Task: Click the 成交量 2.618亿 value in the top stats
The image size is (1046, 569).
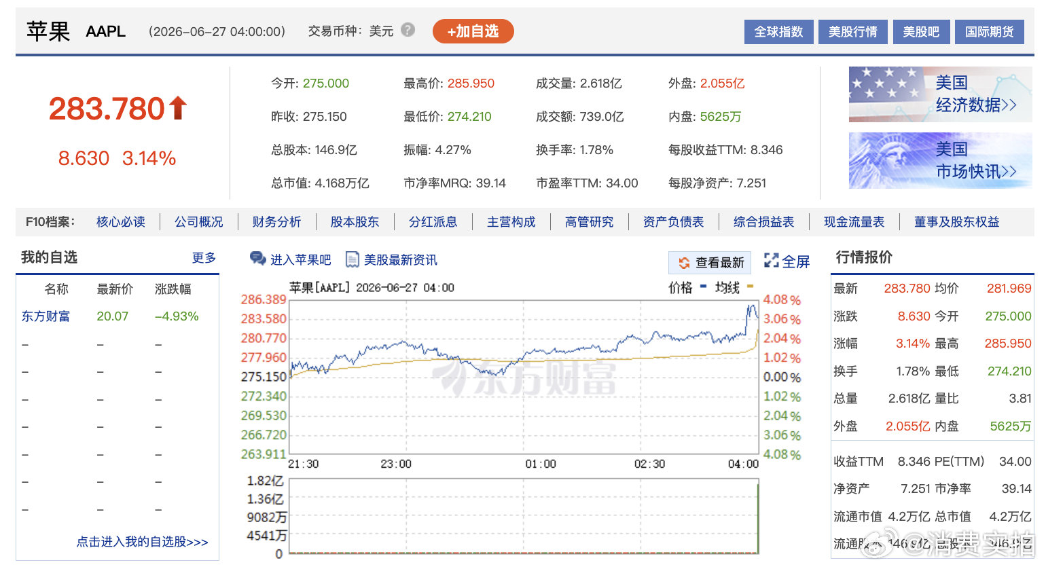Action: click(x=601, y=84)
